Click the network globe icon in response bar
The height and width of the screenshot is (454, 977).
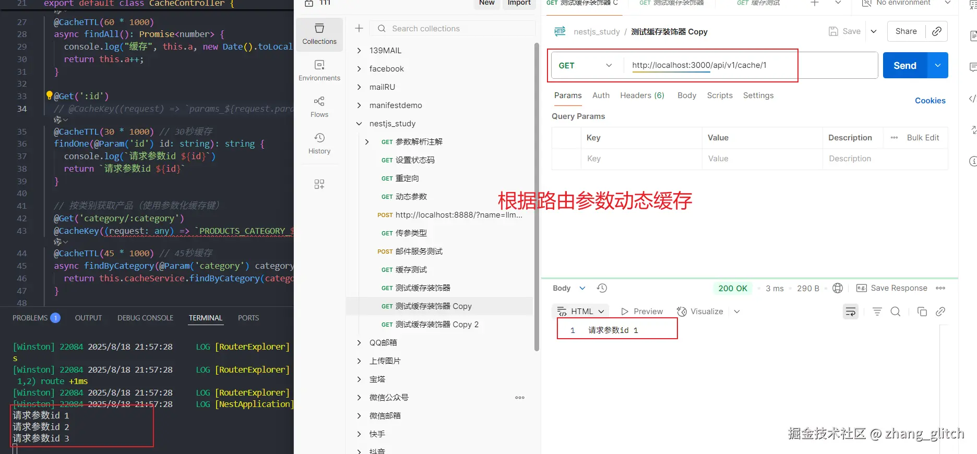838,288
